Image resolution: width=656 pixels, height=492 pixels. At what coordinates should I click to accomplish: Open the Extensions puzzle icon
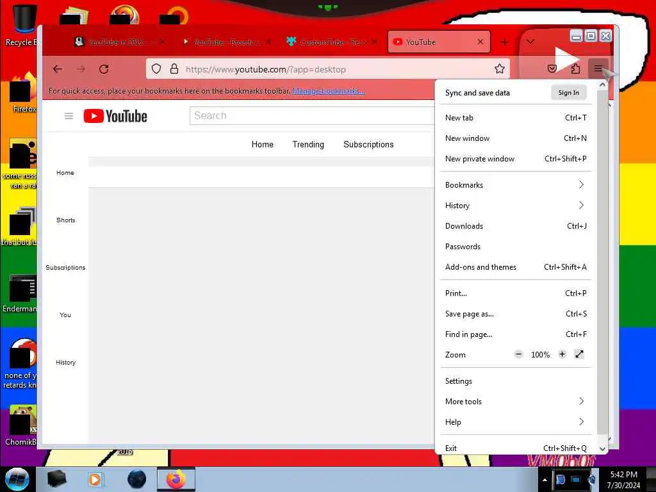pos(575,69)
